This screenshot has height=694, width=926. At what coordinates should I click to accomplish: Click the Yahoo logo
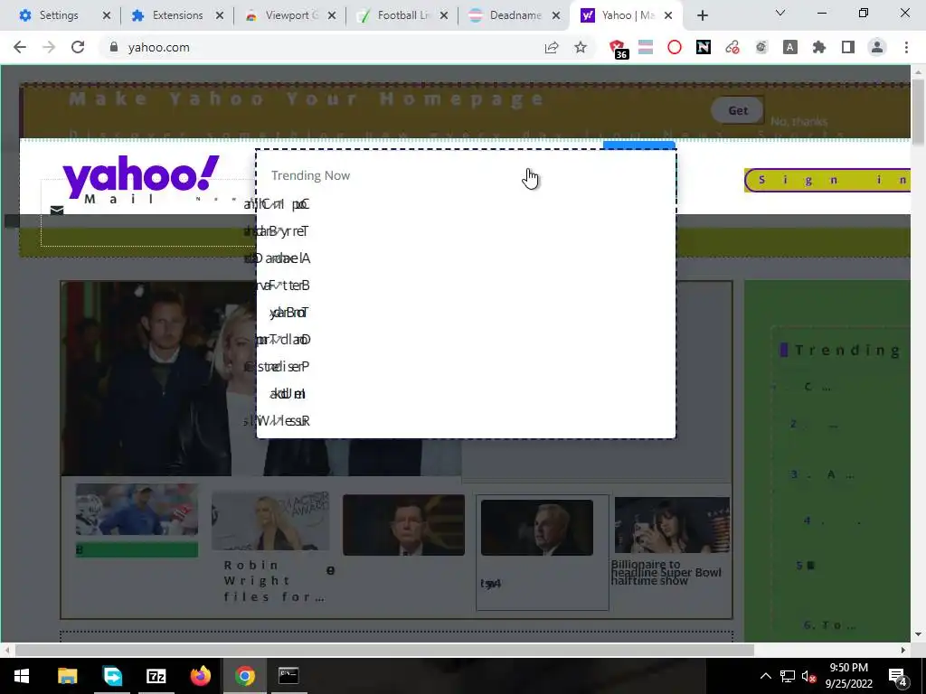pos(140,175)
